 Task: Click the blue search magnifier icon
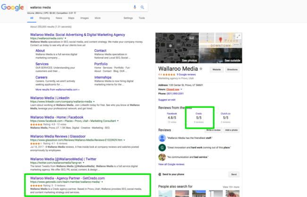[142, 7]
